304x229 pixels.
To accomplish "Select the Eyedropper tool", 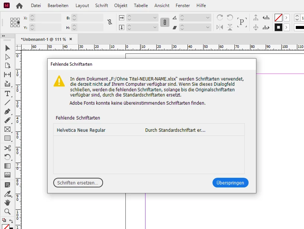I will (x=7, y=194).
